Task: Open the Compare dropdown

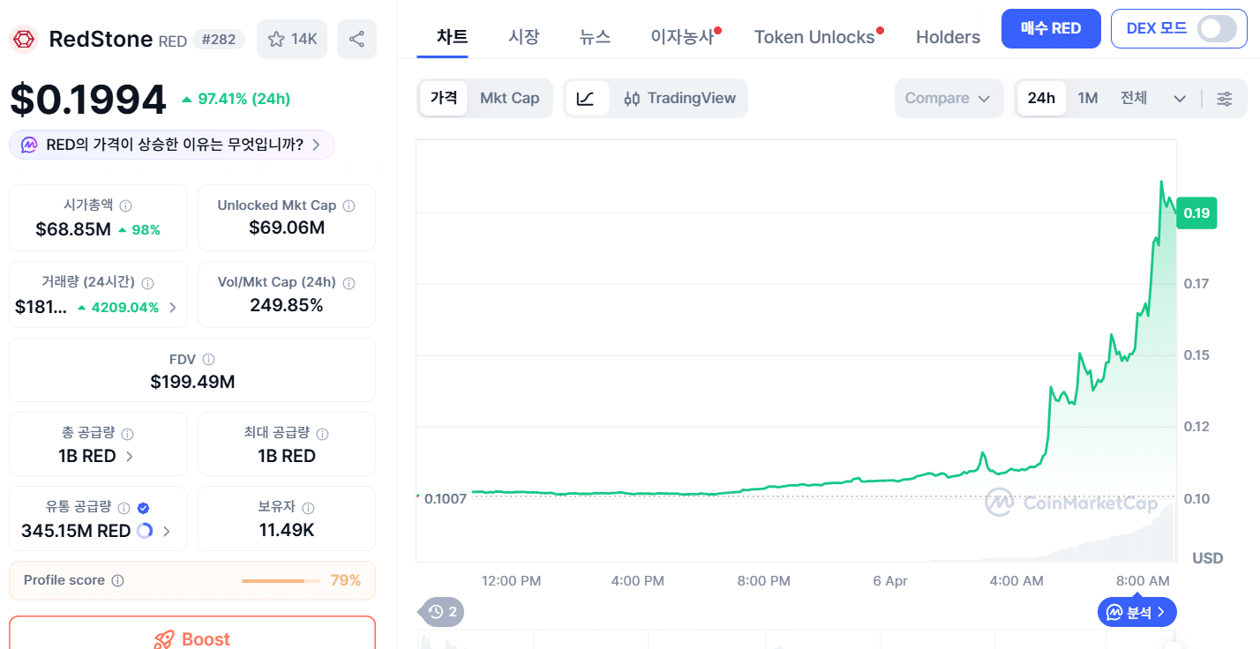Action: tap(949, 98)
